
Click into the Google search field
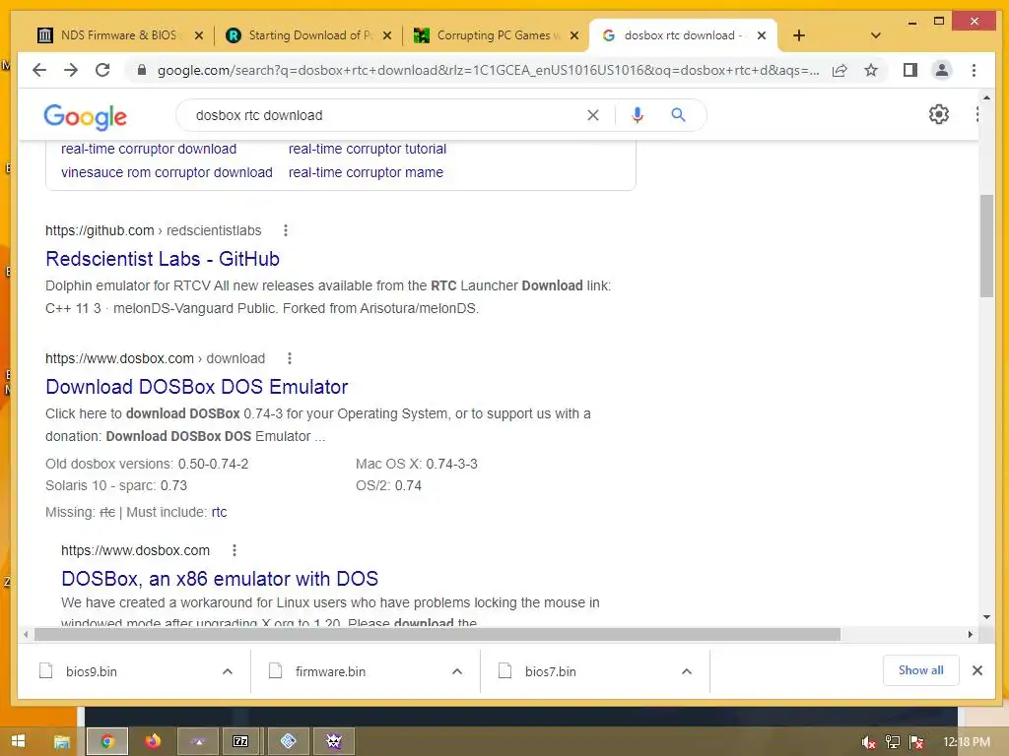point(379,115)
